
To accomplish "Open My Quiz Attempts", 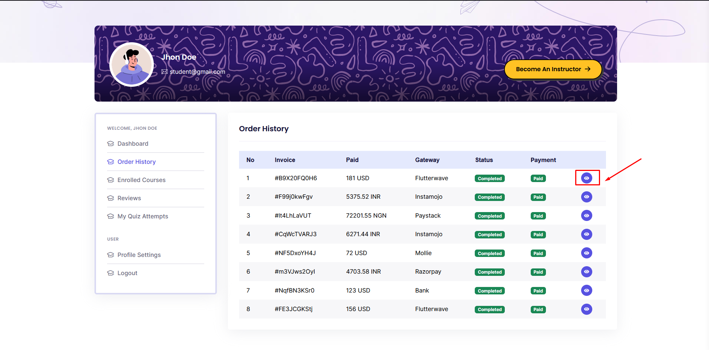I will click(143, 216).
